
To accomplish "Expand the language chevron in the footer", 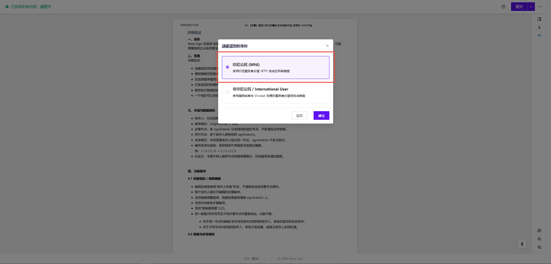I will point(264,259).
